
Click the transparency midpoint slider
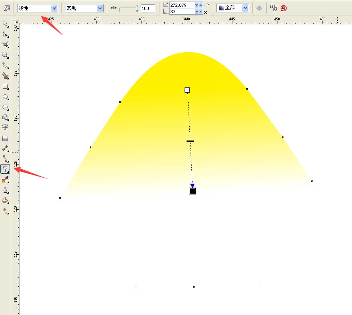129,8
